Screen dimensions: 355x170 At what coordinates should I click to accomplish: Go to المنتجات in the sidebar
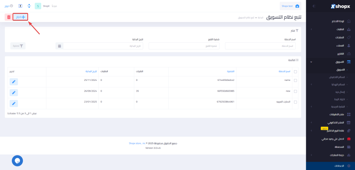[x=337, y=37]
